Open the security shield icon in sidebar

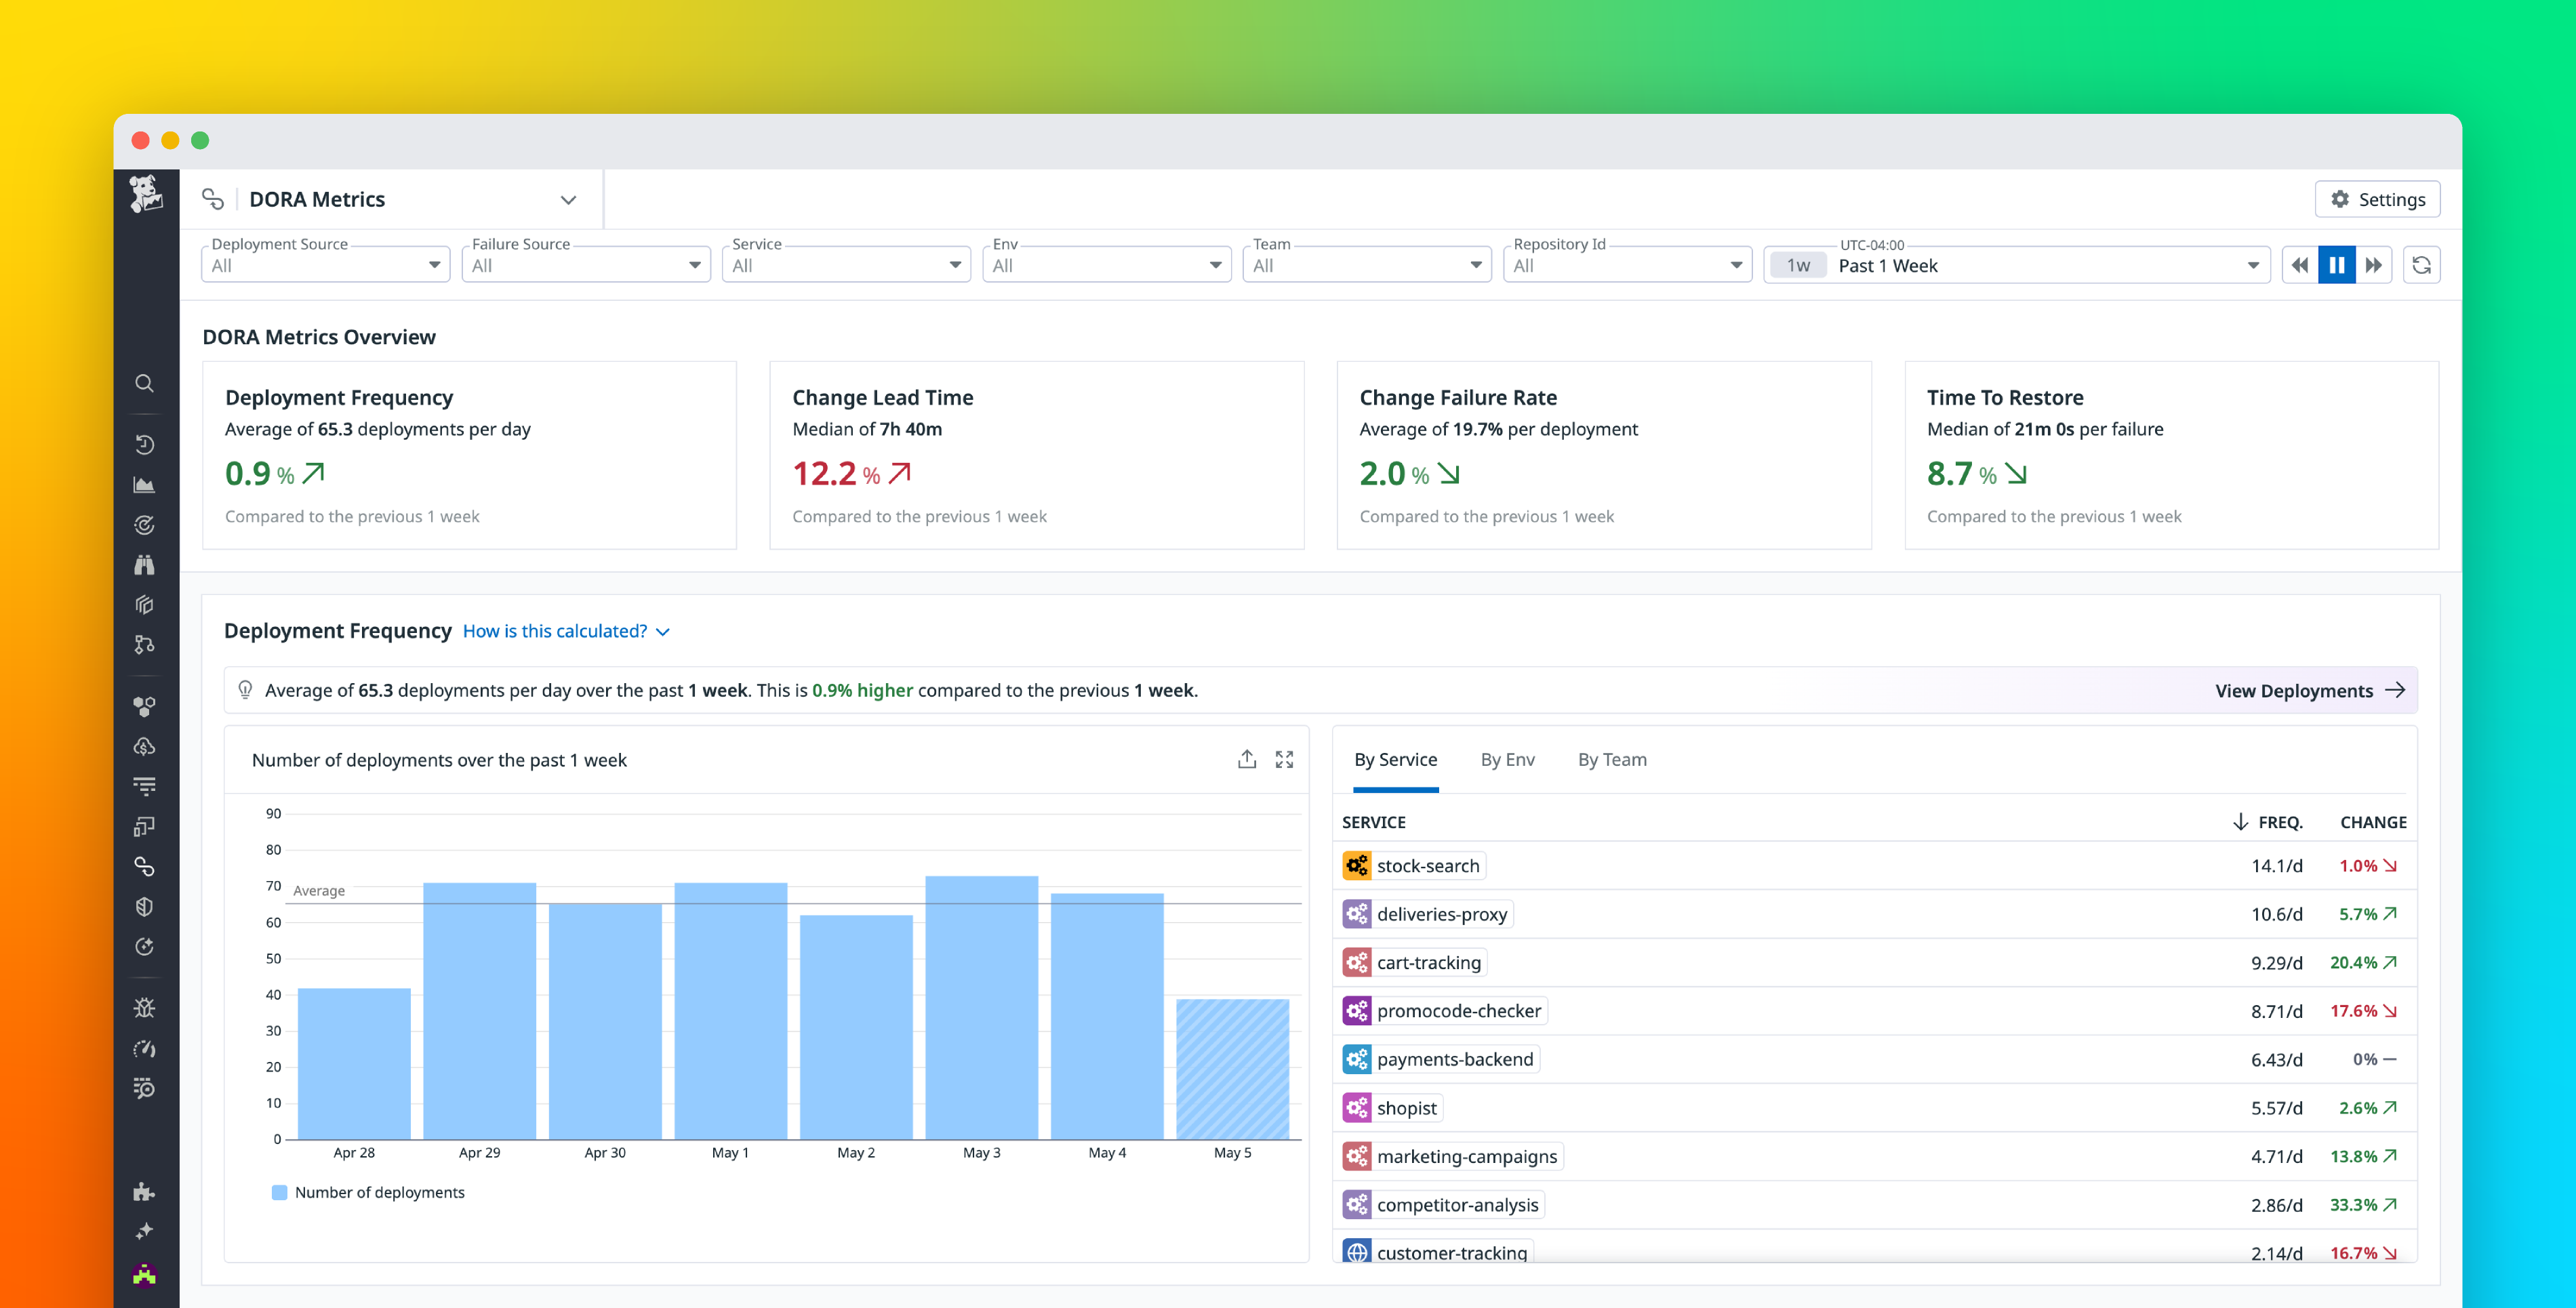click(145, 906)
